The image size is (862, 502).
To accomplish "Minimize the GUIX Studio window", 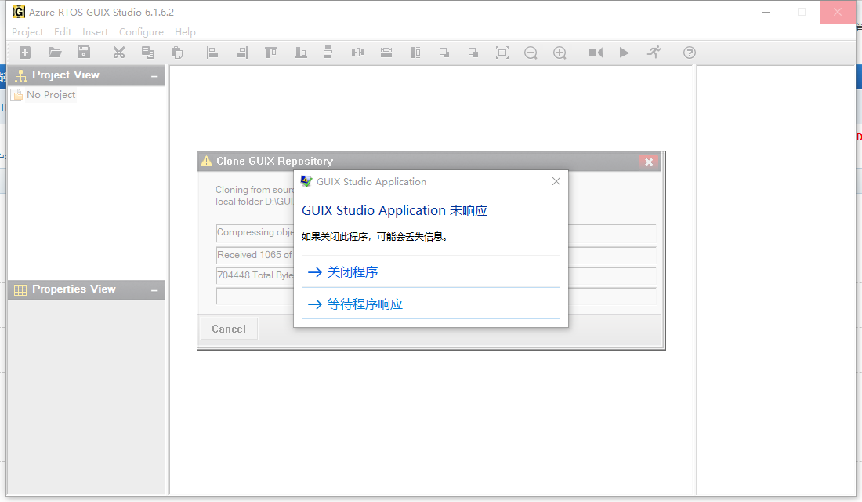I will point(766,12).
